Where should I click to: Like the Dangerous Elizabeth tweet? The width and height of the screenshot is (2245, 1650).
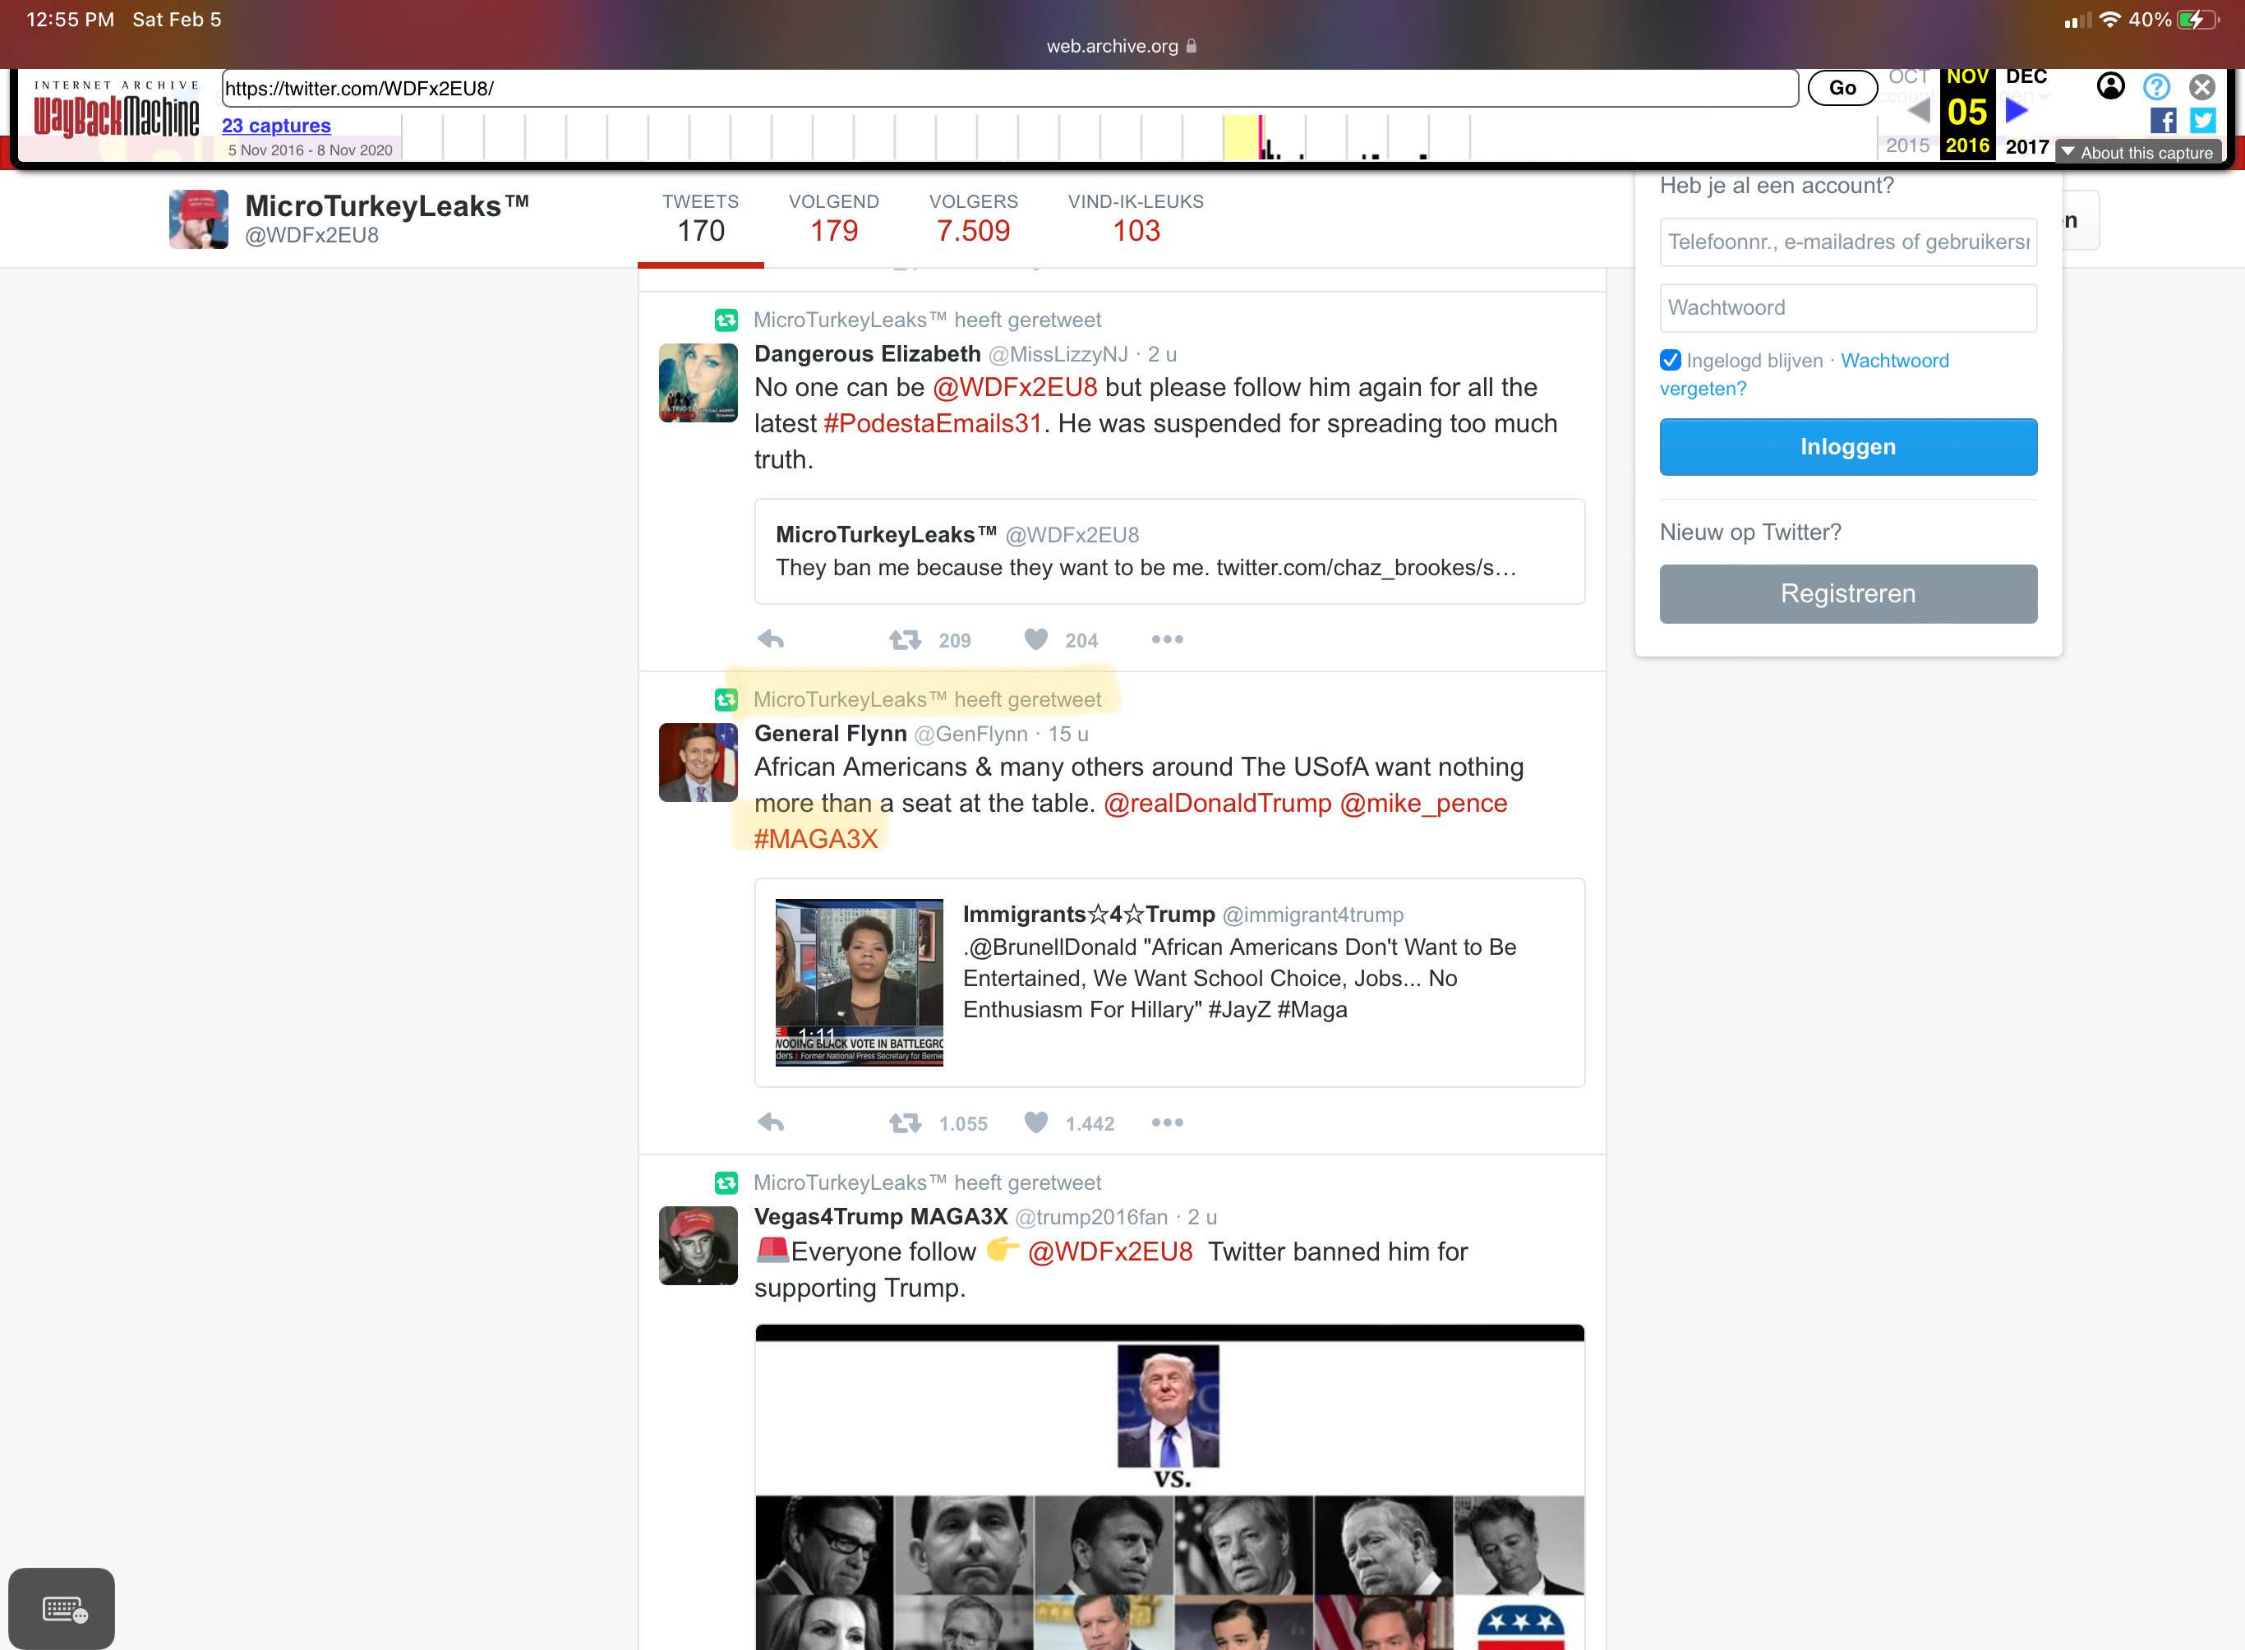click(1035, 639)
